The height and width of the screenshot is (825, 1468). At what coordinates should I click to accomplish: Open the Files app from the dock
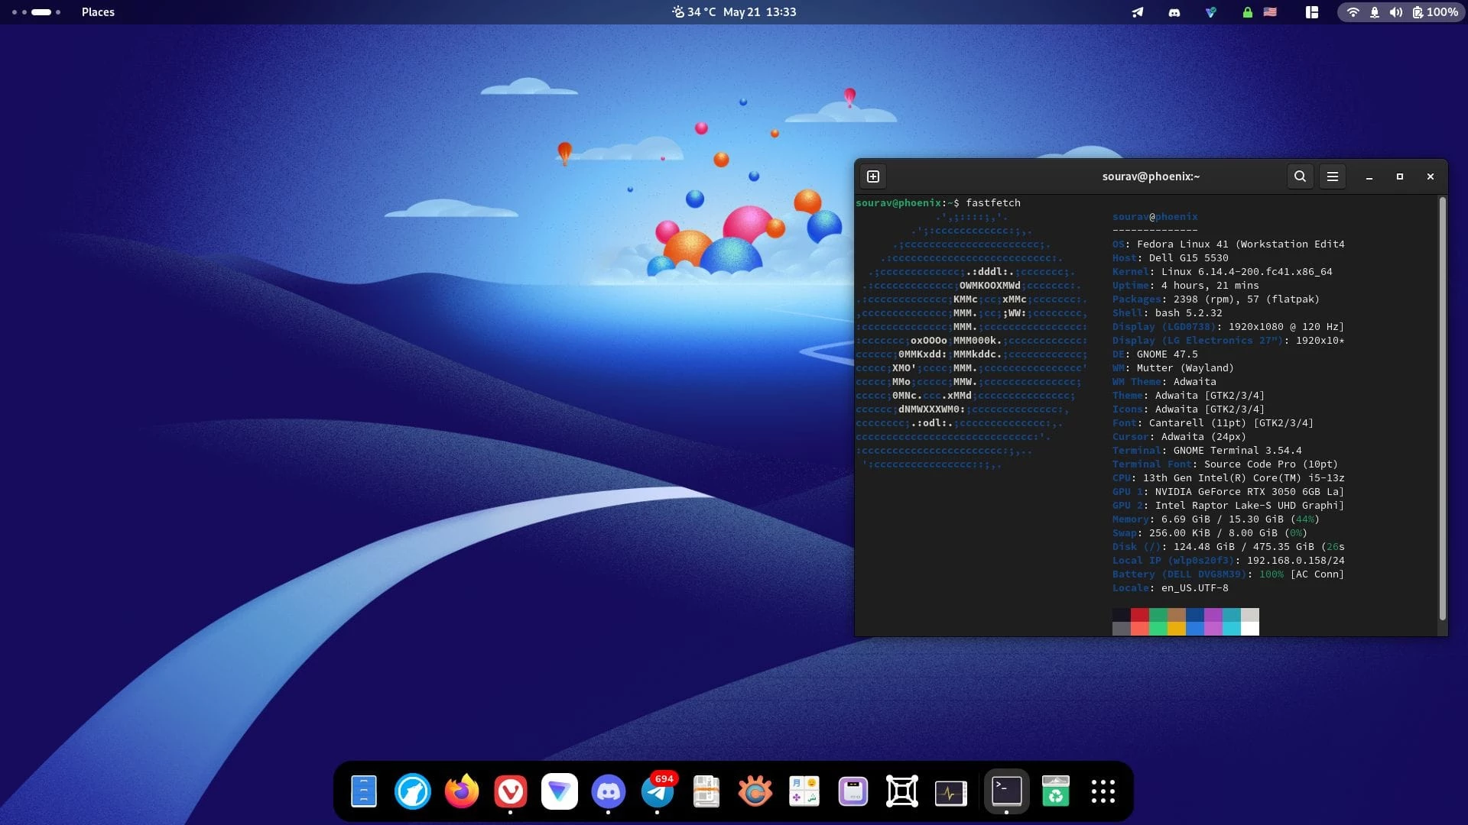tap(363, 791)
